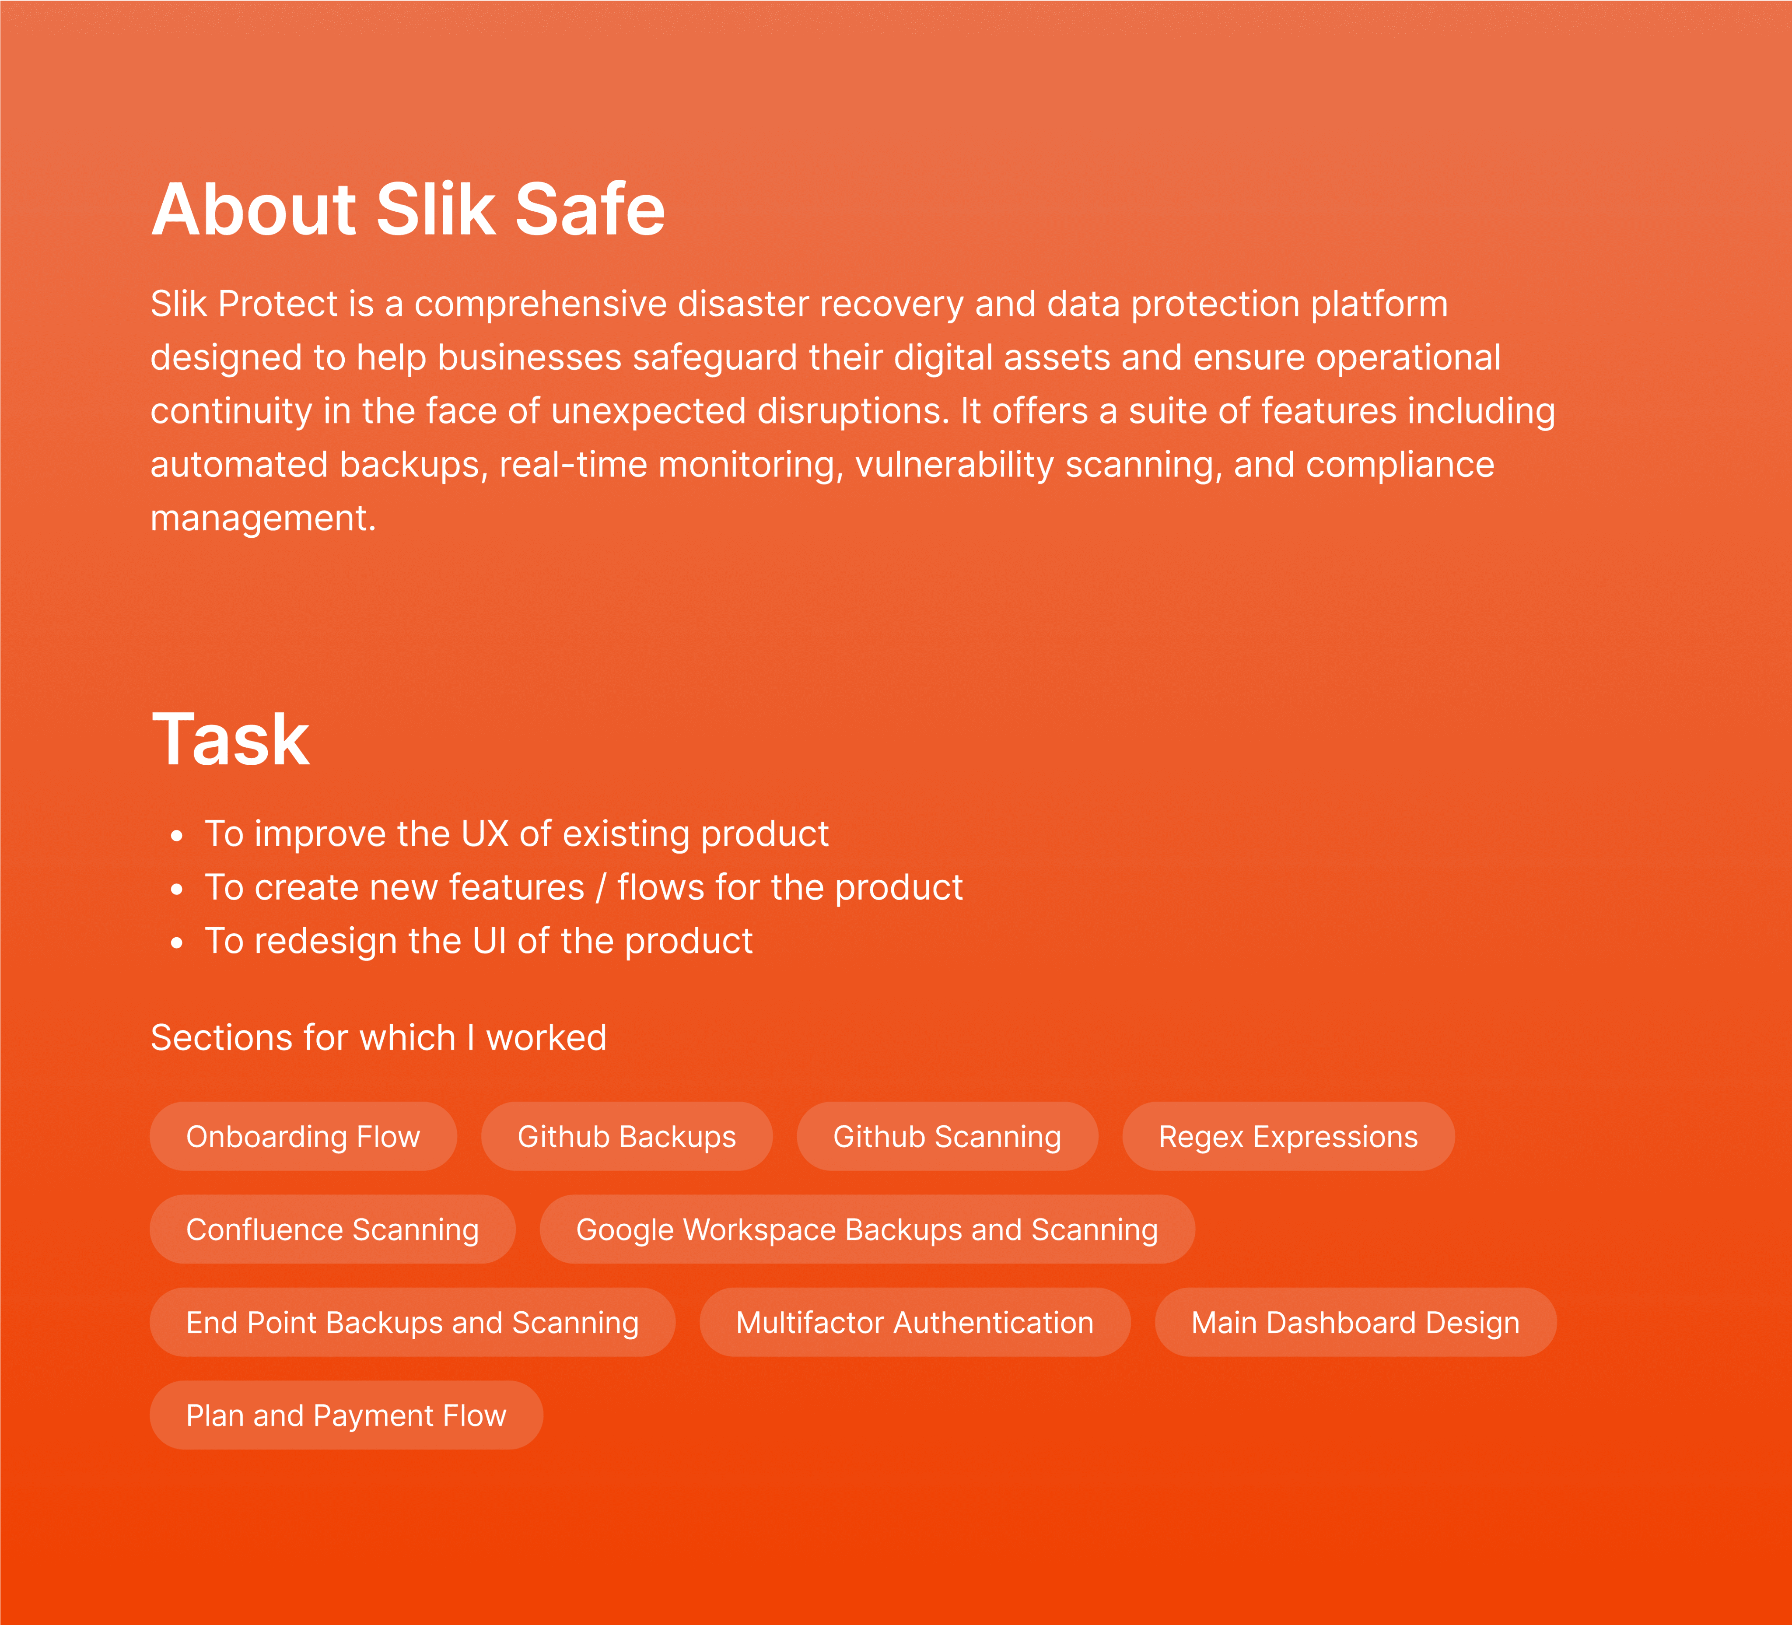Click the third bullet dot under Task
Screen dimensions: 1792x1625
coord(177,943)
